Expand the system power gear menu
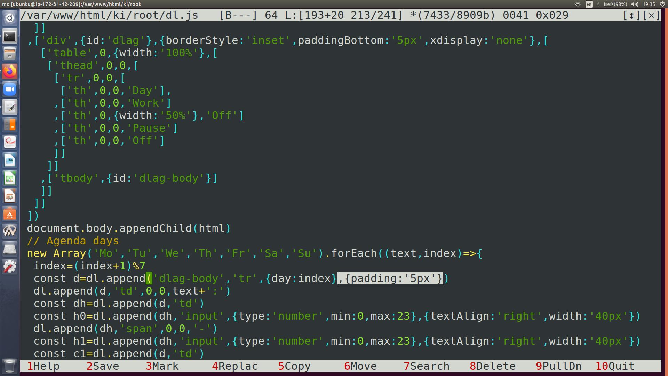This screenshot has height=376, width=668. (x=662, y=4)
